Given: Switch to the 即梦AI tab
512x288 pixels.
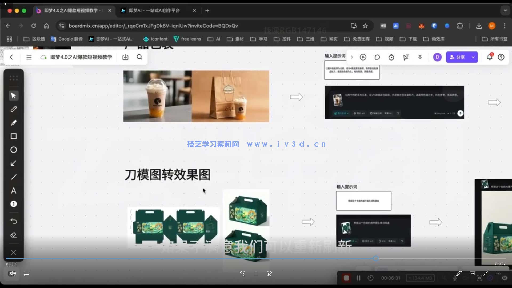Looking at the screenshot, I should (x=155, y=10).
